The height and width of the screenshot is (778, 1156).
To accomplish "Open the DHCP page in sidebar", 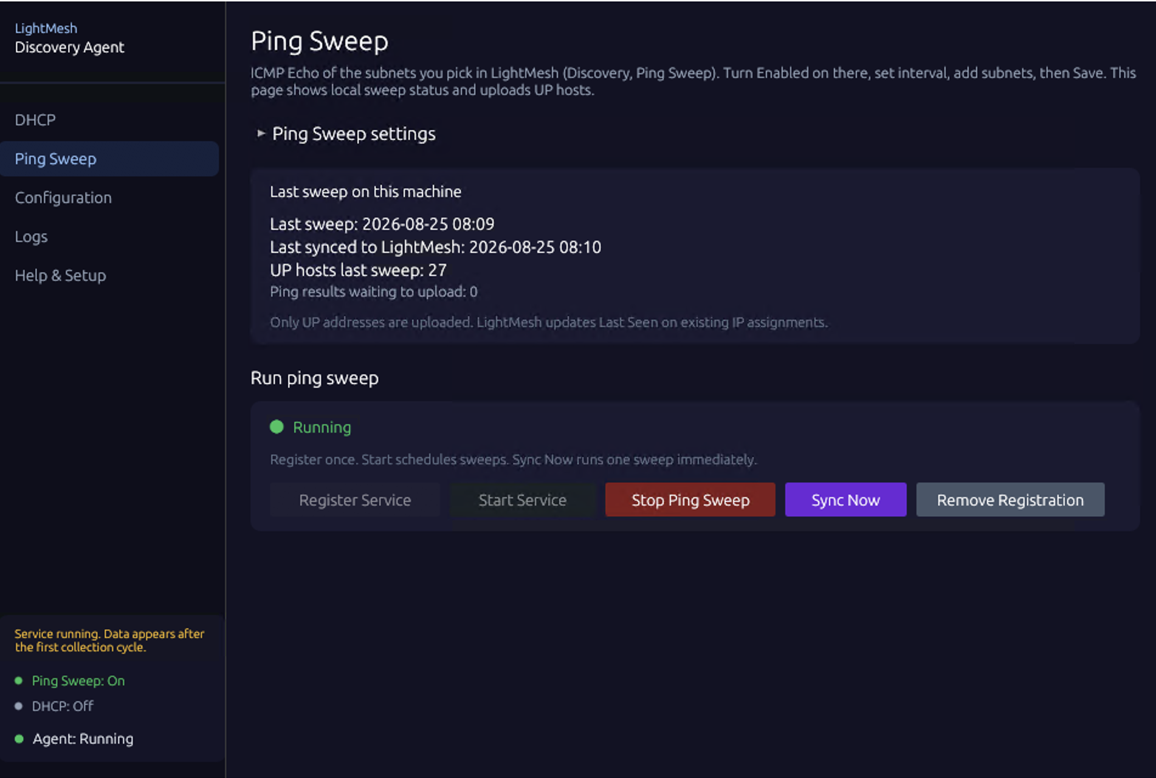I will 35,120.
